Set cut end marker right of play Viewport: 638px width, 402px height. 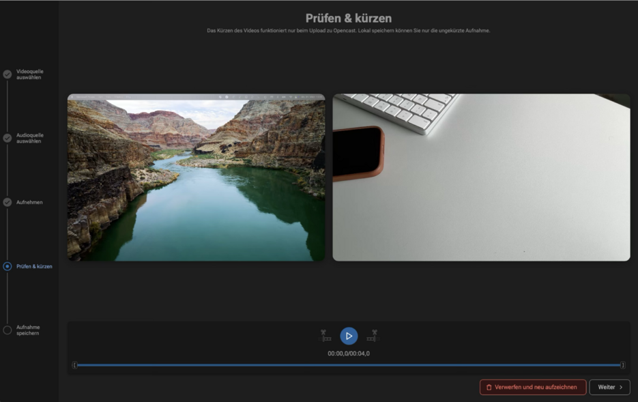coord(372,336)
